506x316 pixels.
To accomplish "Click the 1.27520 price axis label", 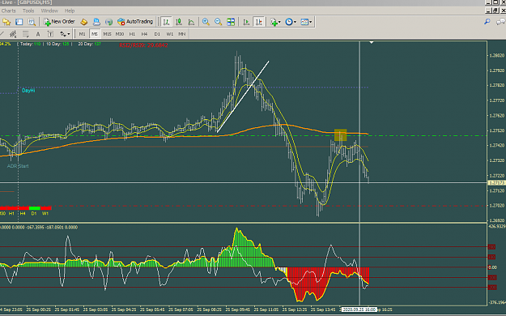I will (497, 130).
